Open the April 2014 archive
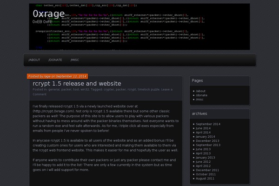 coord(203,133)
